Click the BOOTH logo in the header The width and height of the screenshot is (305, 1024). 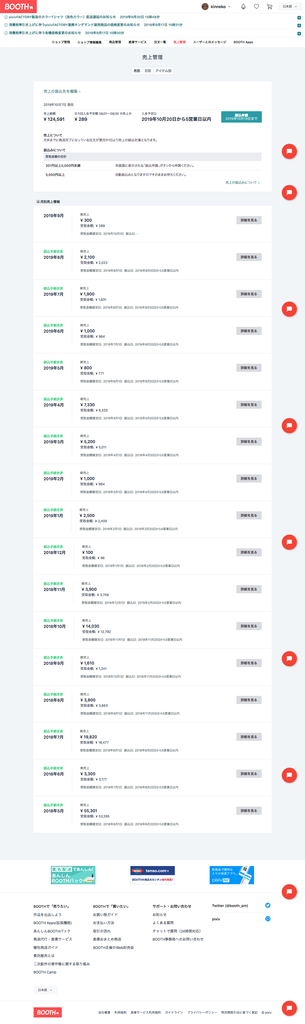tap(18, 7)
